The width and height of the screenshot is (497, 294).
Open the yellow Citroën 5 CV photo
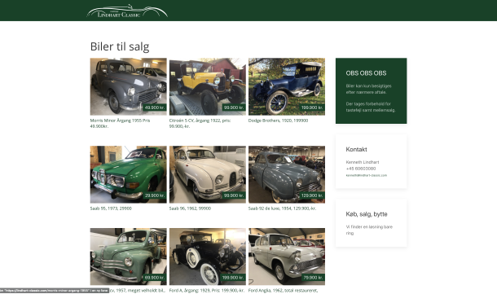pos(208,86)
